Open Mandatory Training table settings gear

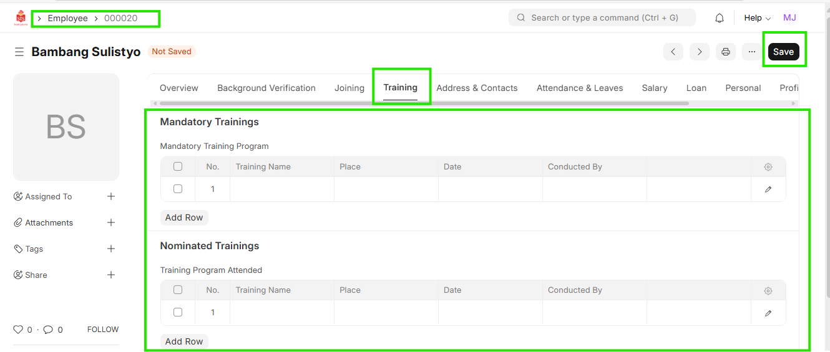pos(768,167)
